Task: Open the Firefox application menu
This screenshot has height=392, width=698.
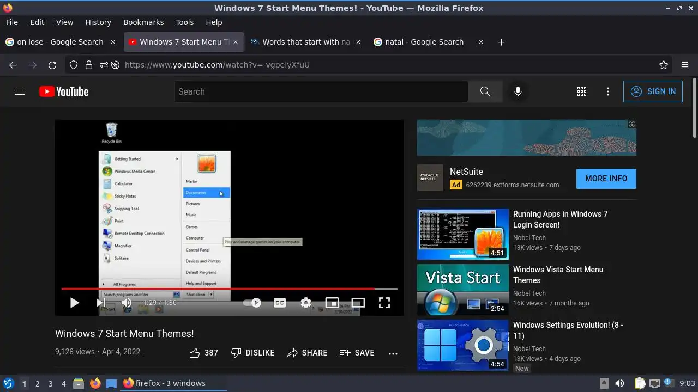Action: [x=685, y=65]
